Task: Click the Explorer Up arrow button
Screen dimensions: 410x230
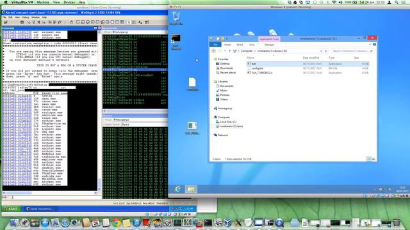Action: click(229, 51)
